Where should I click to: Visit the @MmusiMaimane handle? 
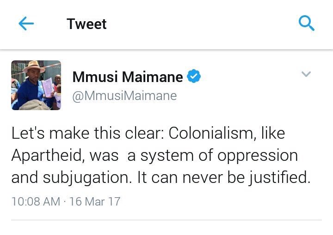pyautogui.click(x=124, y=96)
